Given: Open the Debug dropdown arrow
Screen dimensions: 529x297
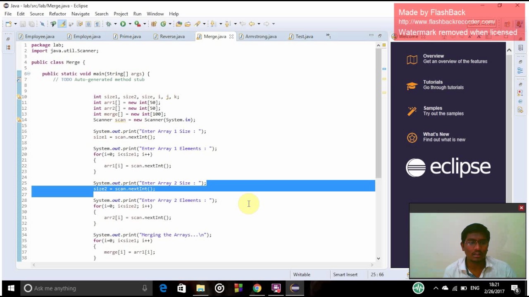Looking at the screenshot, I should (x=115, y=24).
